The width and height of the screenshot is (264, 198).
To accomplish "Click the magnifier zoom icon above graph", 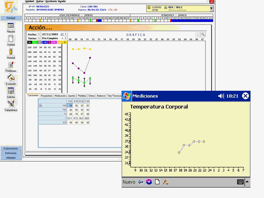I will [203, 35].
